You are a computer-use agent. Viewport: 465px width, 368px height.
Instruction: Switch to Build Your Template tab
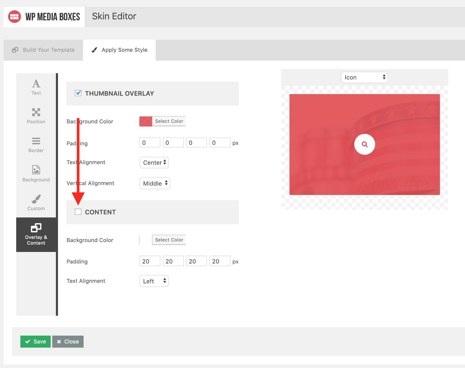tap(43, 50)
